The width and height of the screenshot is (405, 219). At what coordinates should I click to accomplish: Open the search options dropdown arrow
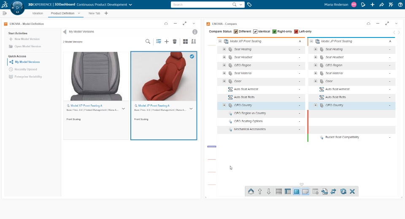click(x=241, y=4)
